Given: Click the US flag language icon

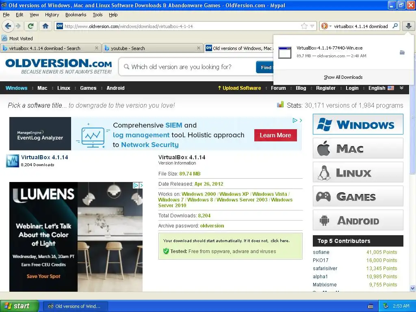Looking at the screenshot, I should point(391,88).
